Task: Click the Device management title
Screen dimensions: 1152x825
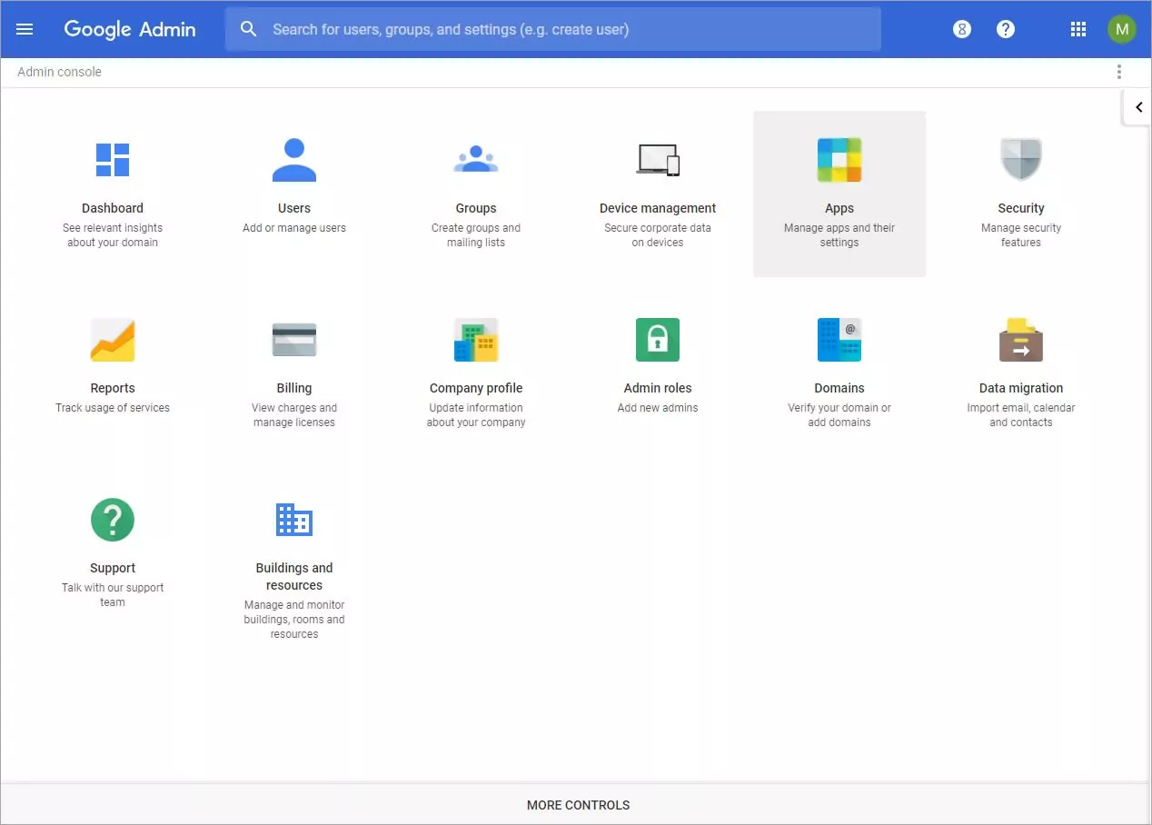Action: pyautogui.click(x=658, y=208)
